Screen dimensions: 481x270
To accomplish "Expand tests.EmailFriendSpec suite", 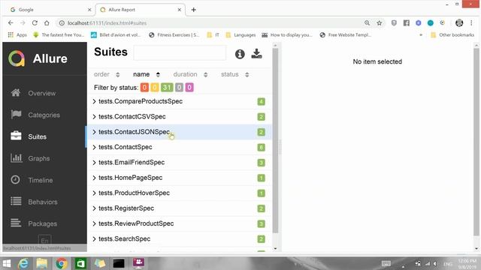I will (180, 163).
